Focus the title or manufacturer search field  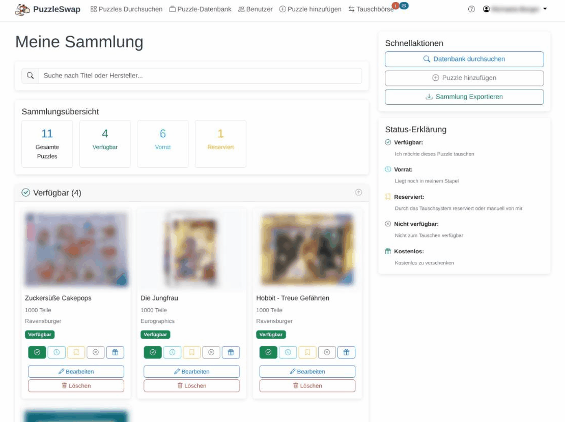pos(200,76)
